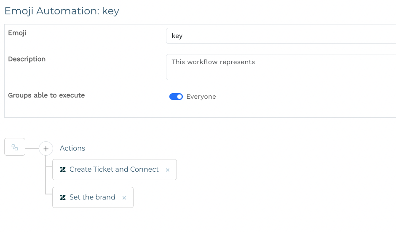The image size is (396, 232).
Task: Delete the Set the brand action
Action: click(124, 198)
